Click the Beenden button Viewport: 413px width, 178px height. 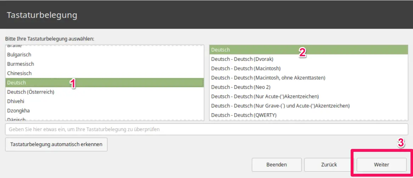tap(277, 165)
